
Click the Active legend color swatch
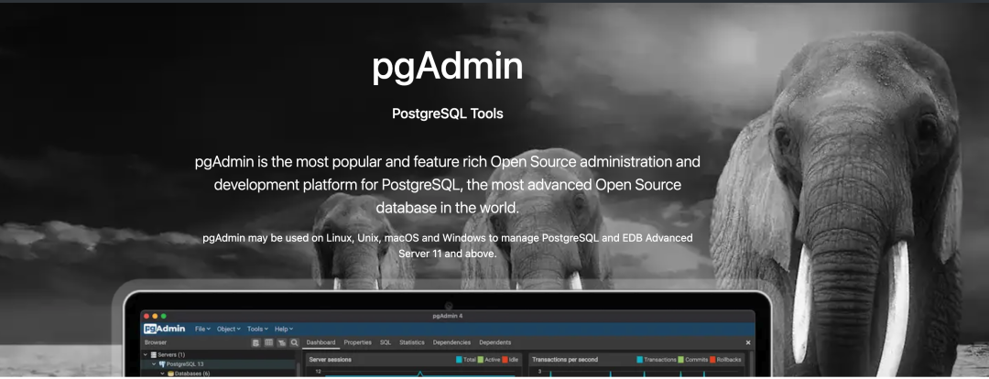tap(481, 360)
